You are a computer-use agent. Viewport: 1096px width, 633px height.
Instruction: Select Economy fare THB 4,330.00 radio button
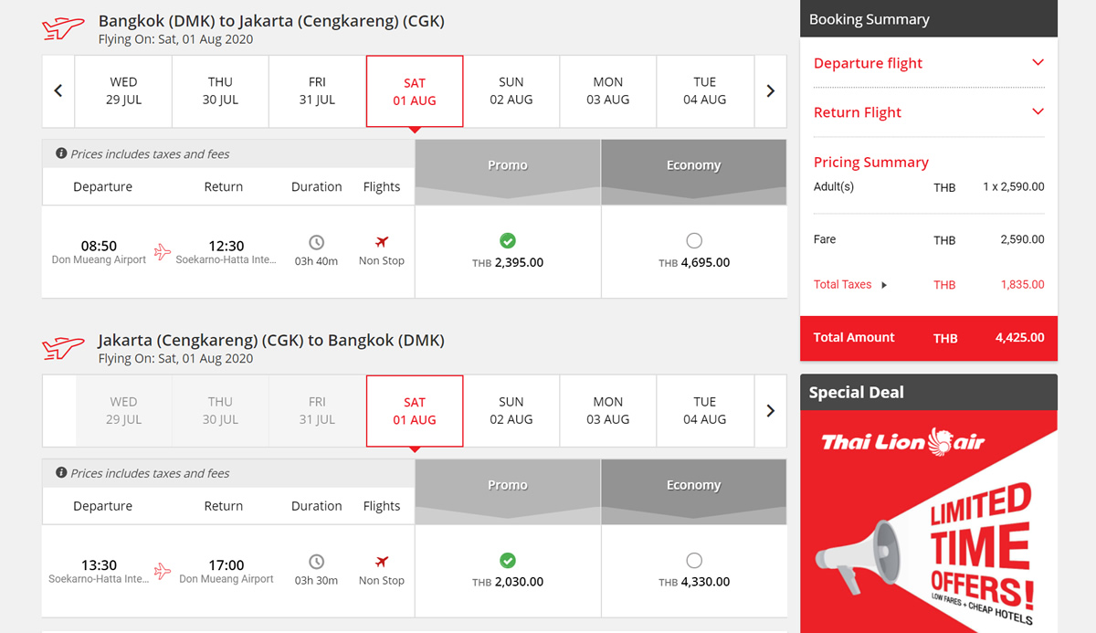coord(694,561)
